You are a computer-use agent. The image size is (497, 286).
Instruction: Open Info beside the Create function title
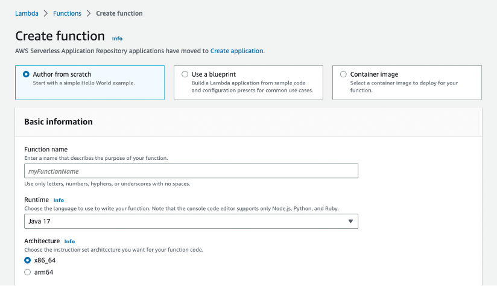coord(117,39)
